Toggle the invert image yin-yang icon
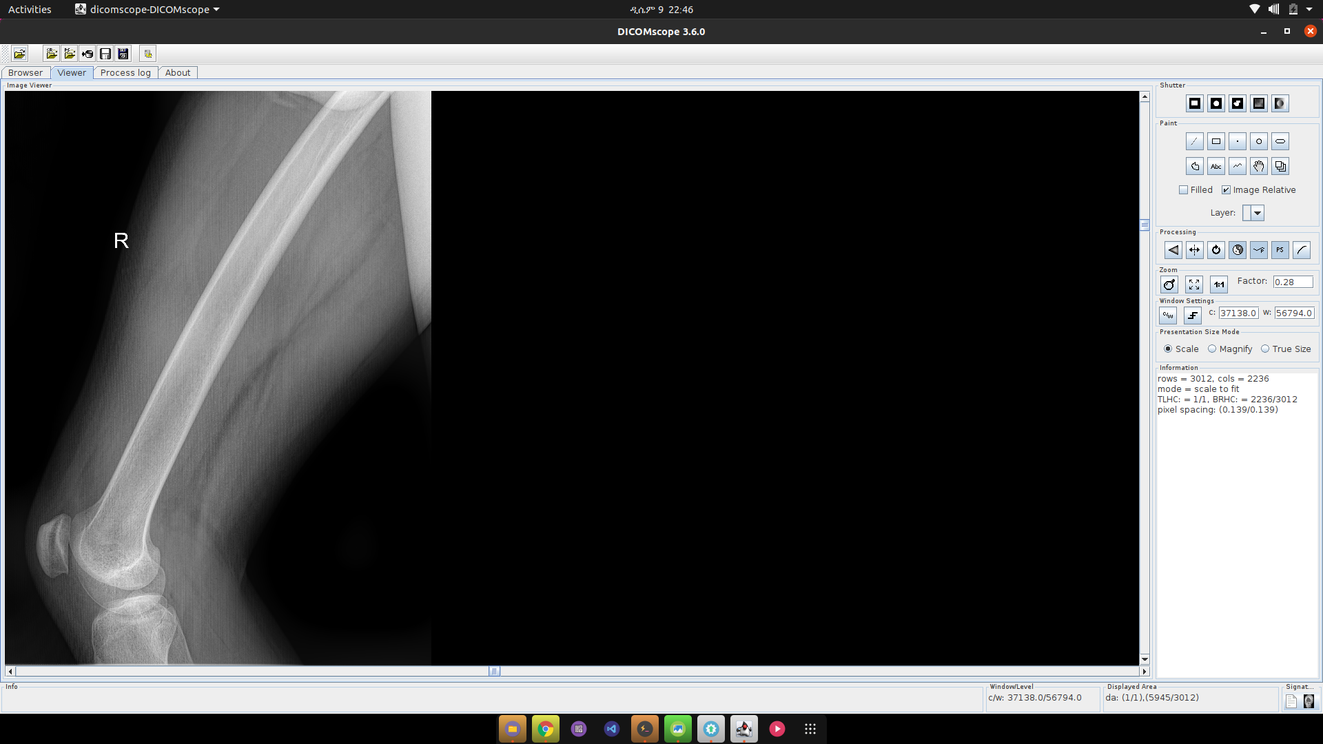The height and width of the screenshot is (744, 1323). pos(1238,250)
